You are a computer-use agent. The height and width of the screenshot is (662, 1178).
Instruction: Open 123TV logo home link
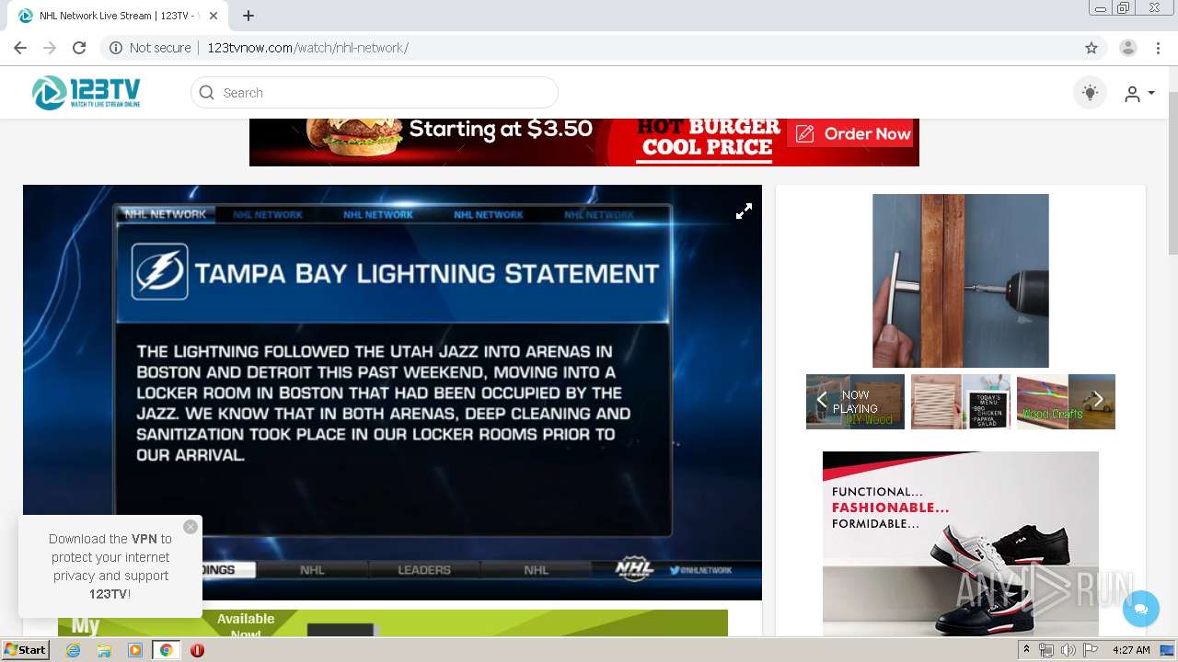[86, 93]
